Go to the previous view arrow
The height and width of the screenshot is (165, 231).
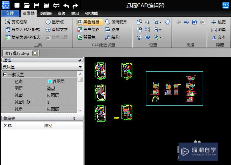point(179,22)
